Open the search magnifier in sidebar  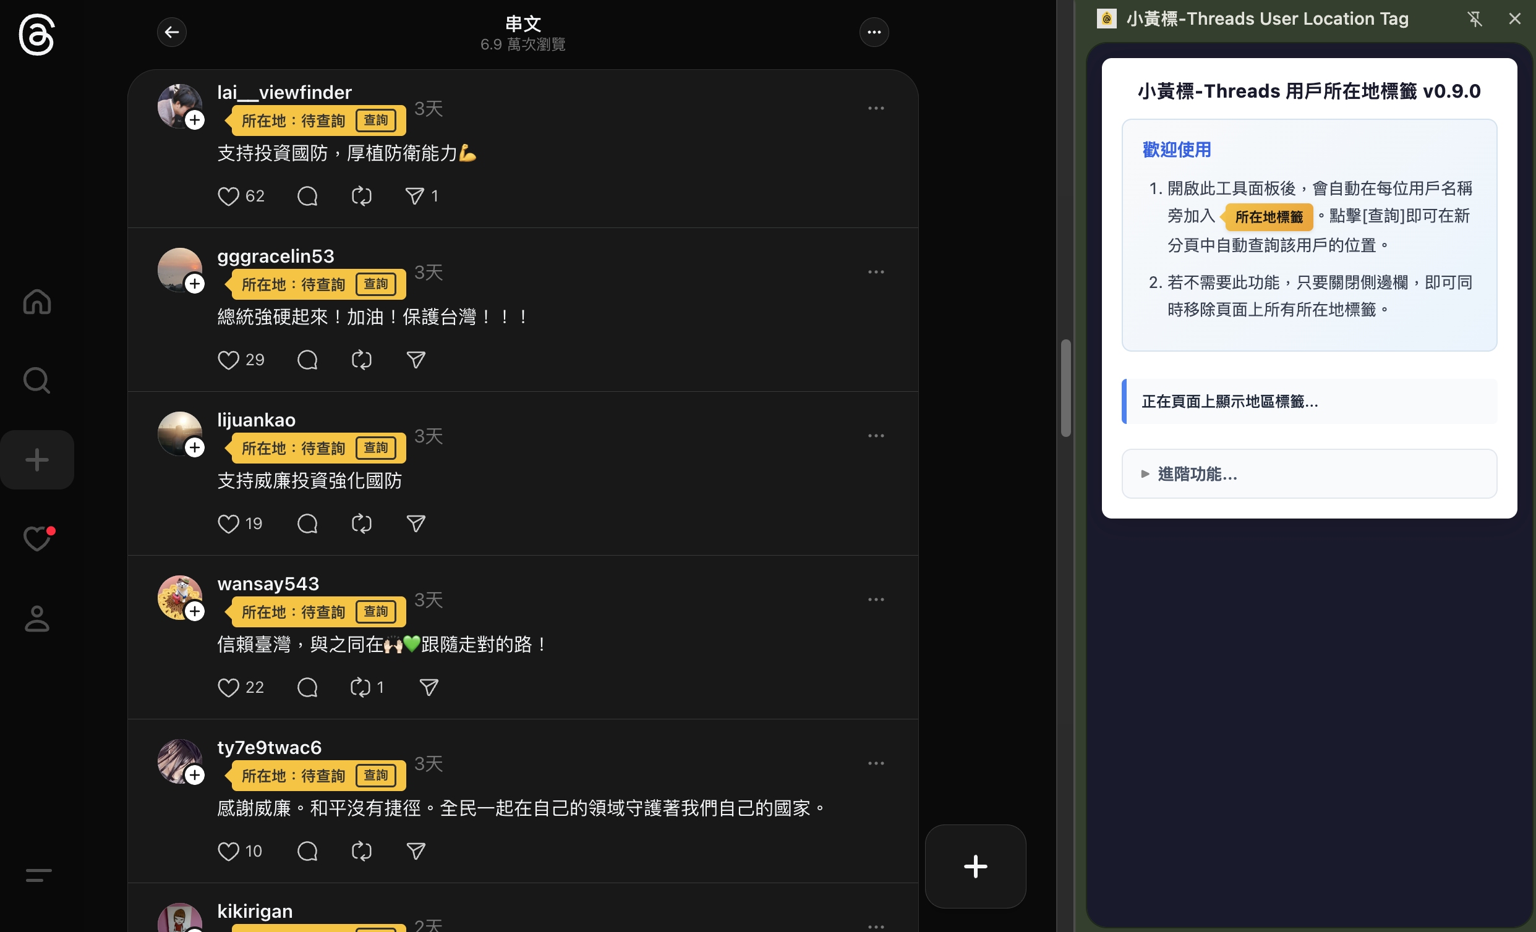coord(36,380)
